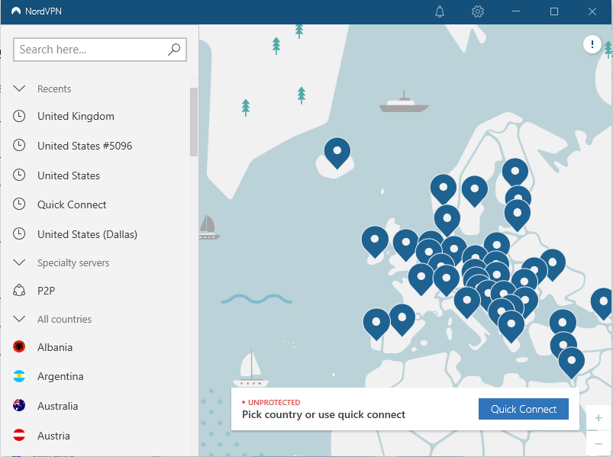Collapse the Specialty servers section
This screenshot has width=613, height=457.
pos(20,262)
